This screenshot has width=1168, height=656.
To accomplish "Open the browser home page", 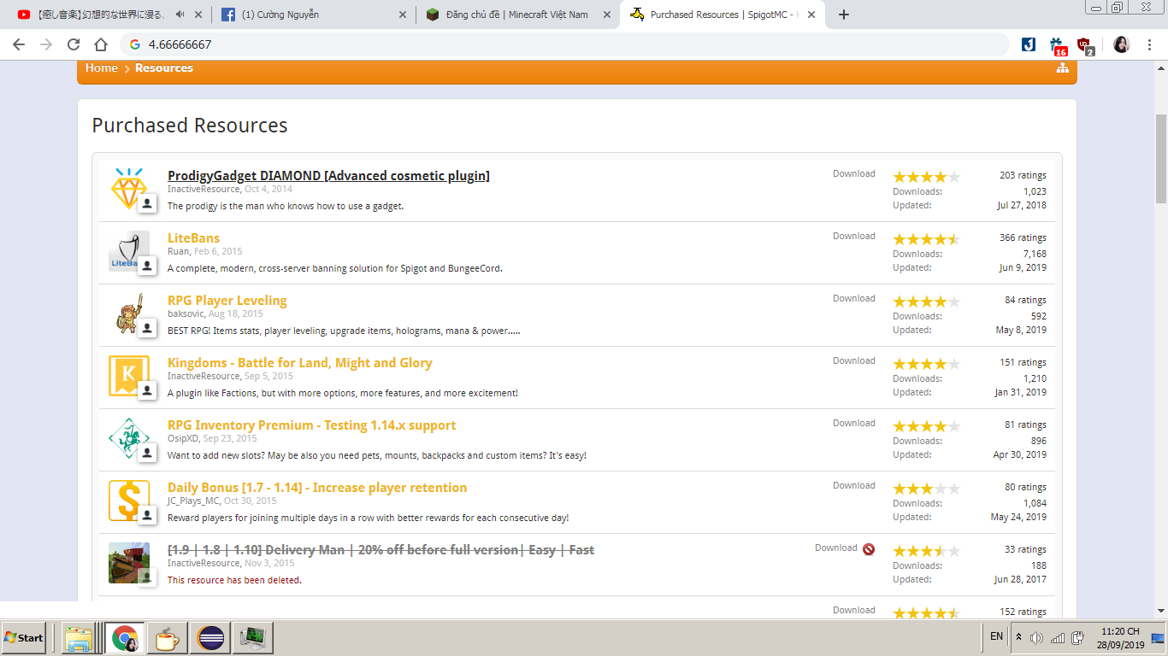I will [x=101, y=44].
